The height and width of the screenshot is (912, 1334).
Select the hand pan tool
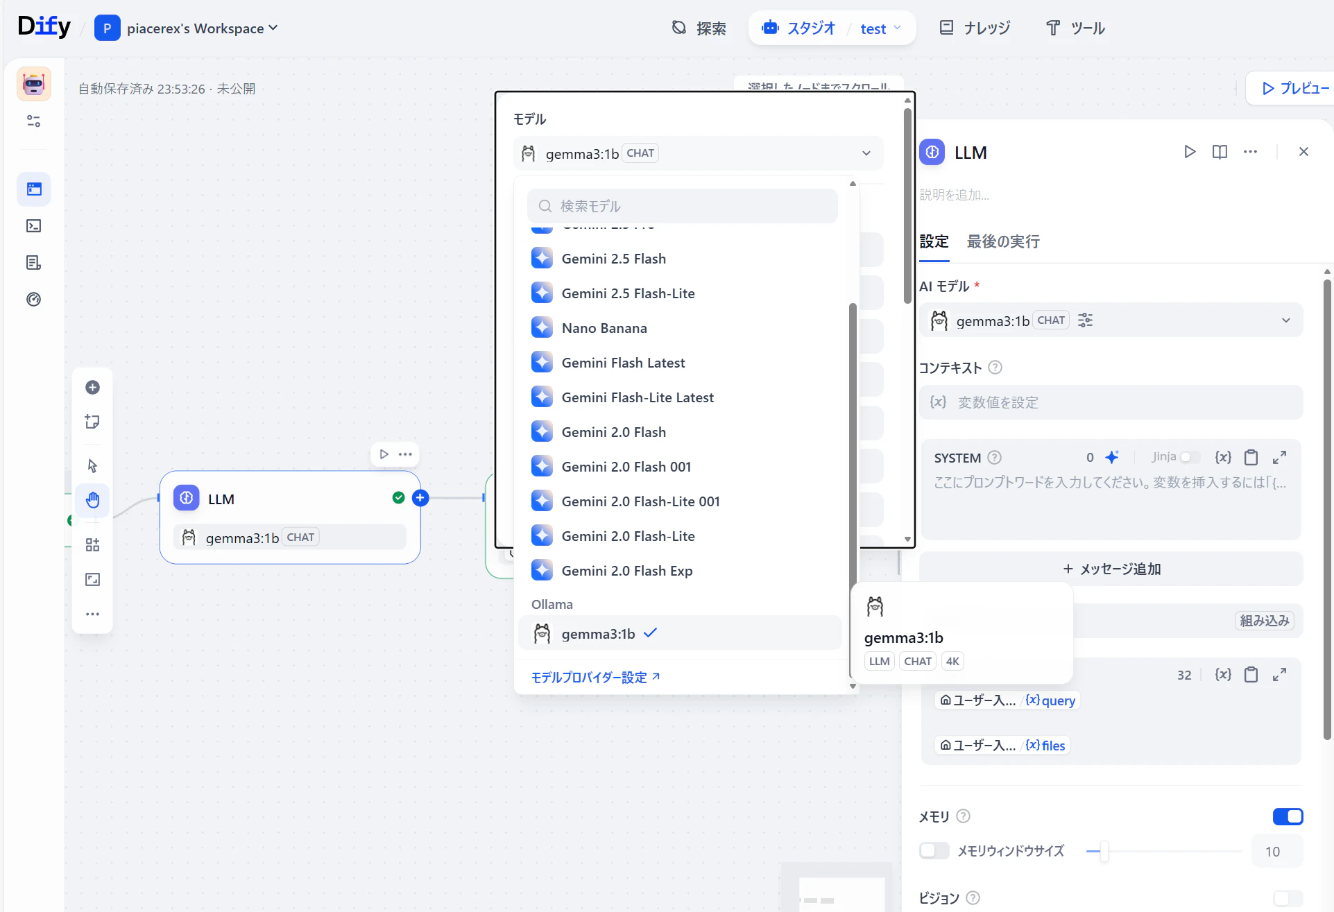(x=92, y=500)
